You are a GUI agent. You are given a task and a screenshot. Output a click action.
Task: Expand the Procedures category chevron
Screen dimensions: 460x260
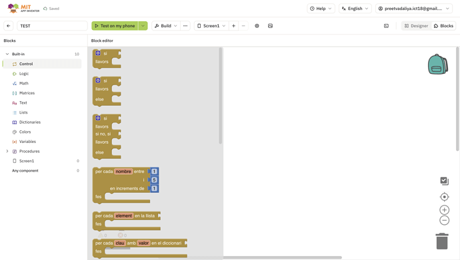(x=7, y=151)
